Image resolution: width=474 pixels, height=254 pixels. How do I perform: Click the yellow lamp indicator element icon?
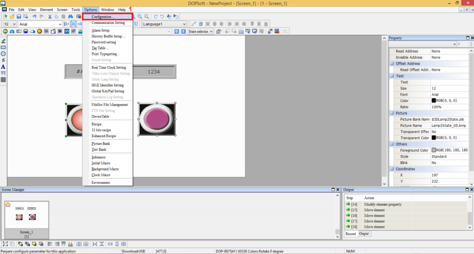click(x=40, y=31)
